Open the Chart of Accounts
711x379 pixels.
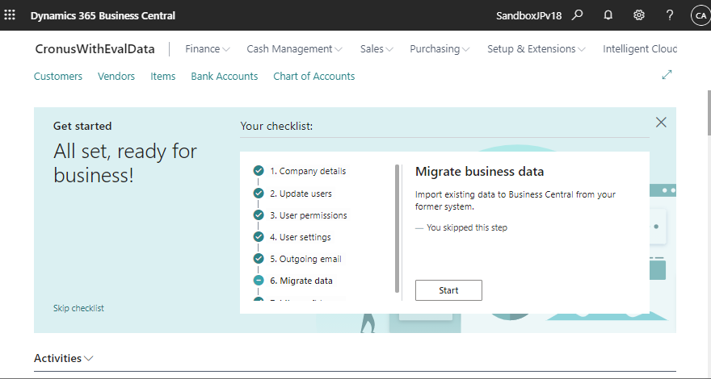(313, 76)
